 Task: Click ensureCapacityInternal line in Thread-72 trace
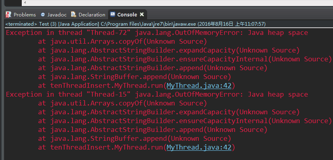[x=185, y=59]
